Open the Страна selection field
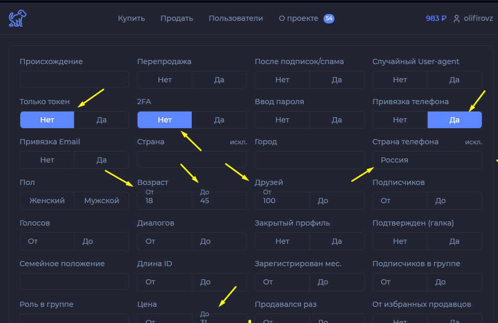This screenshot has width=498, height=323. (192, 159)
